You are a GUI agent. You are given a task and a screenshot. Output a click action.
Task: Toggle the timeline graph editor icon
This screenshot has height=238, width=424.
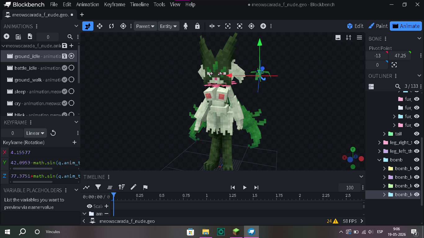86,187
